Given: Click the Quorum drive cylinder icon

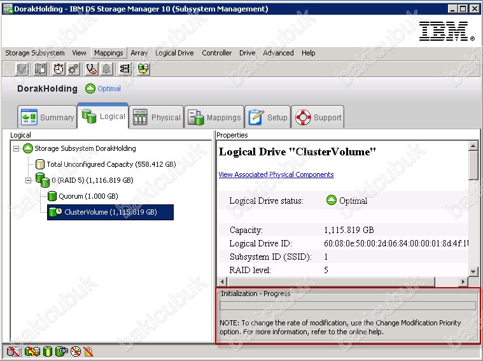Looking at the screenshot, I should [x=52, y=196].
